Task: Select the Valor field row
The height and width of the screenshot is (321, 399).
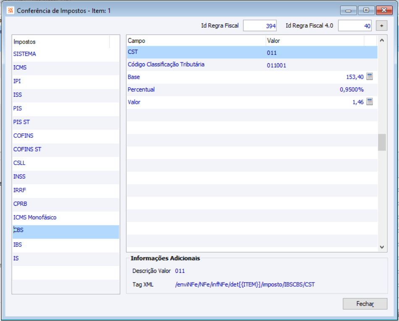Action: tap(252, 102)
